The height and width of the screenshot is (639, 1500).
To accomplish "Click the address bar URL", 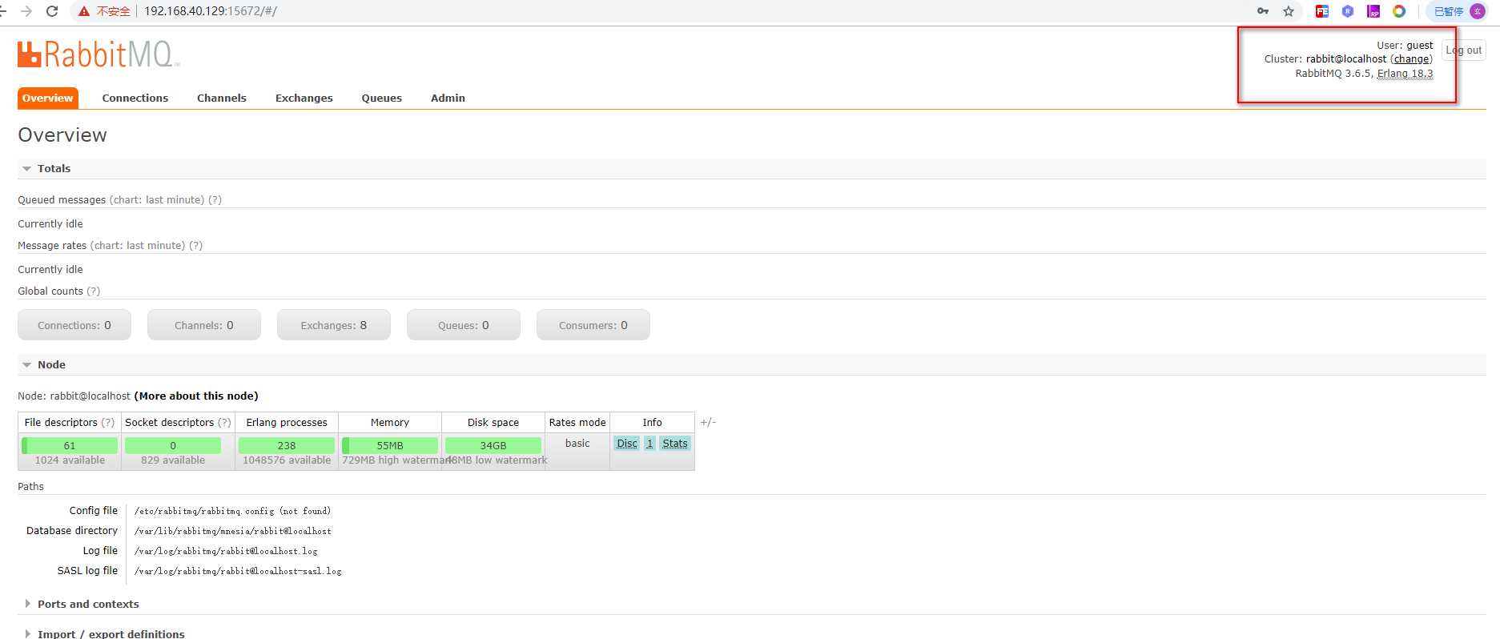I will (x=211, y=11).
